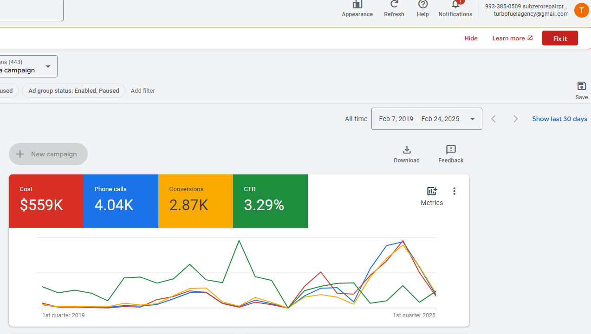Click the Show last 30 days link
Image resolution: width=591 pixels, height=334 pixels.
tap(559, 119)
